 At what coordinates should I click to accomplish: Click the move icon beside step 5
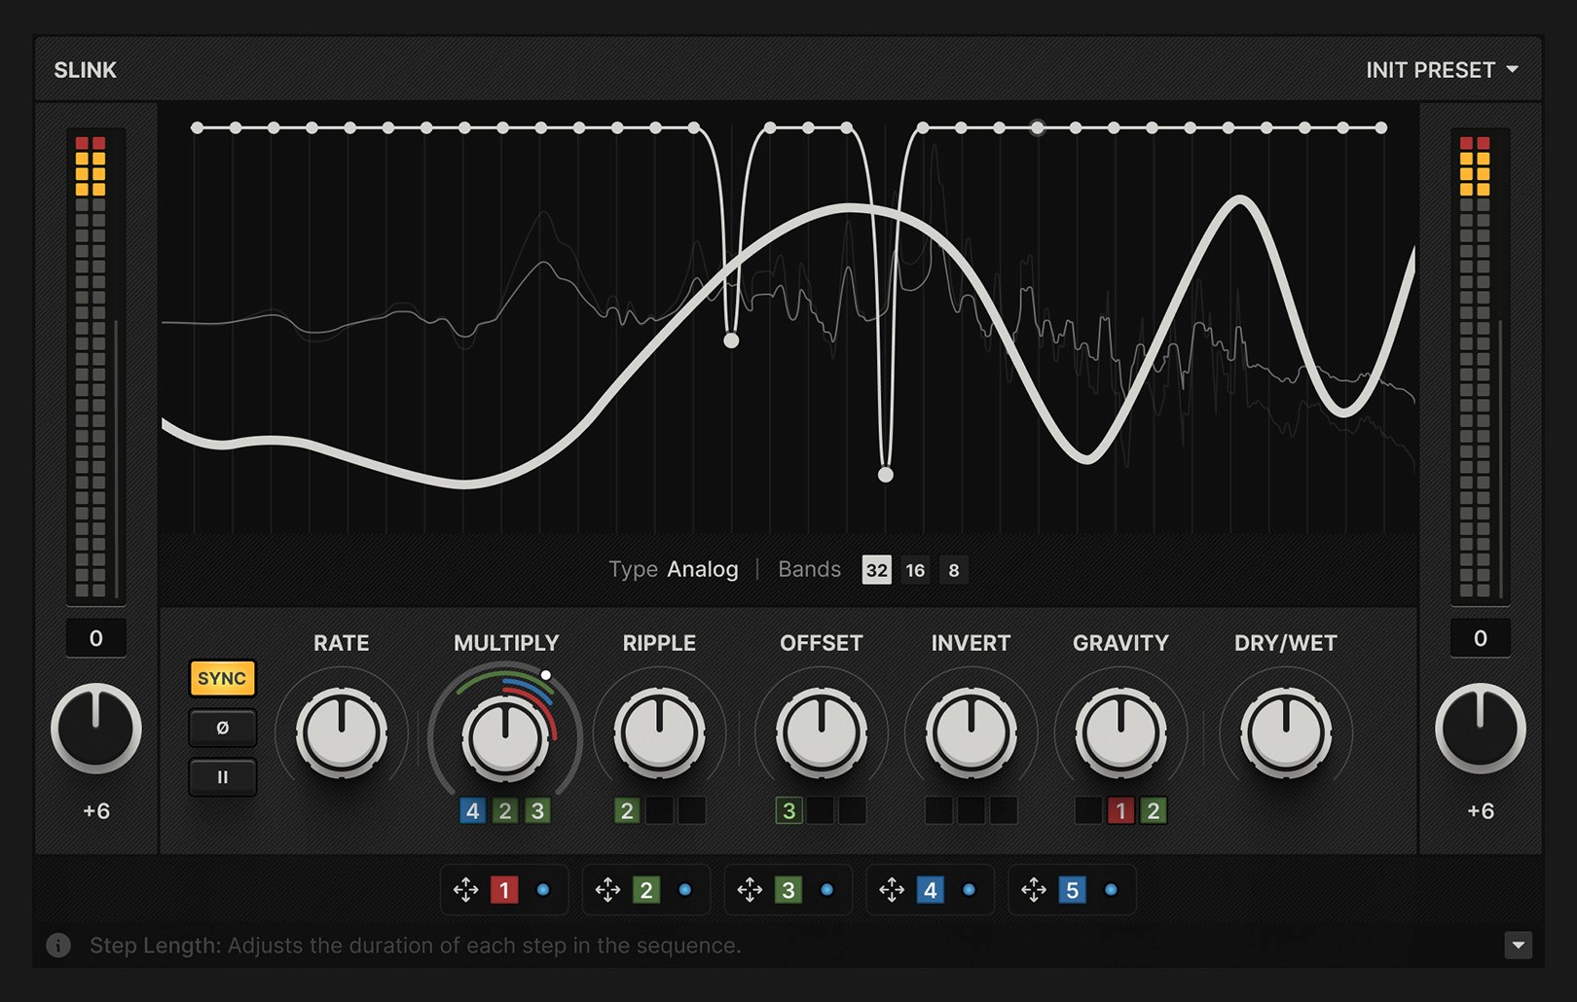[x=1034, y=889]
